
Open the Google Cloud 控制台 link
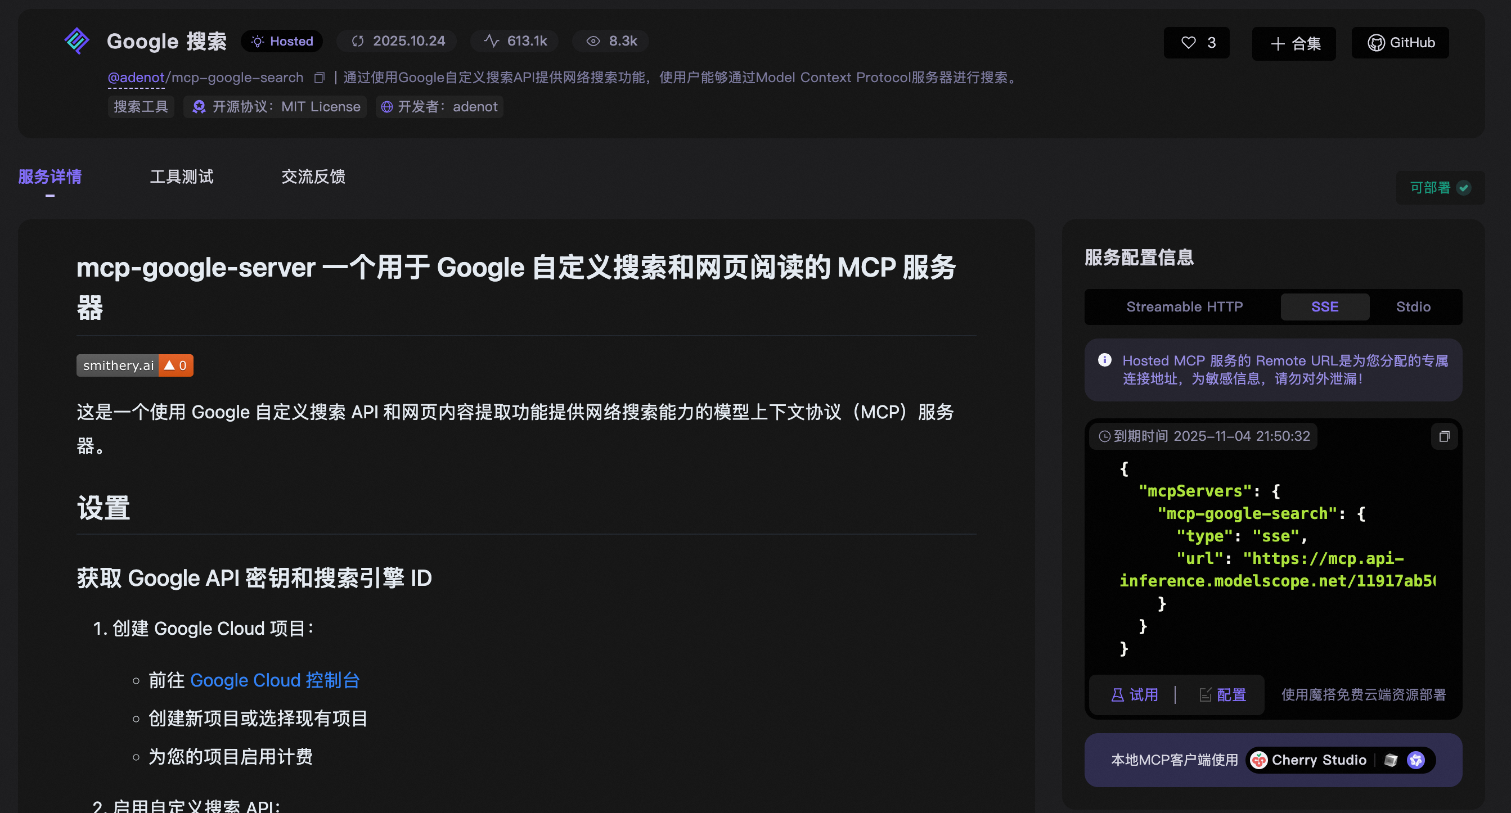pos(275,680)
